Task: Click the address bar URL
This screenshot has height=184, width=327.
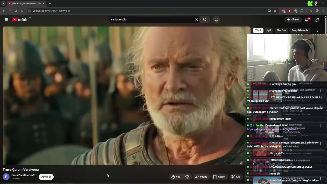Action: 51,11
